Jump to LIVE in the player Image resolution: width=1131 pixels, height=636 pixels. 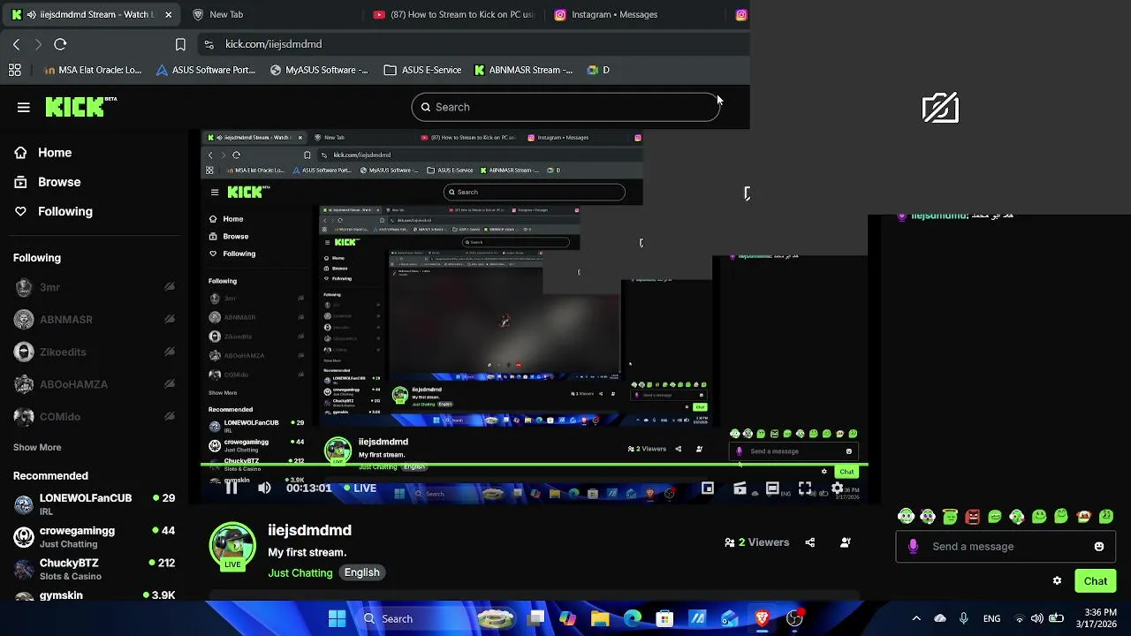coord(361,488)
